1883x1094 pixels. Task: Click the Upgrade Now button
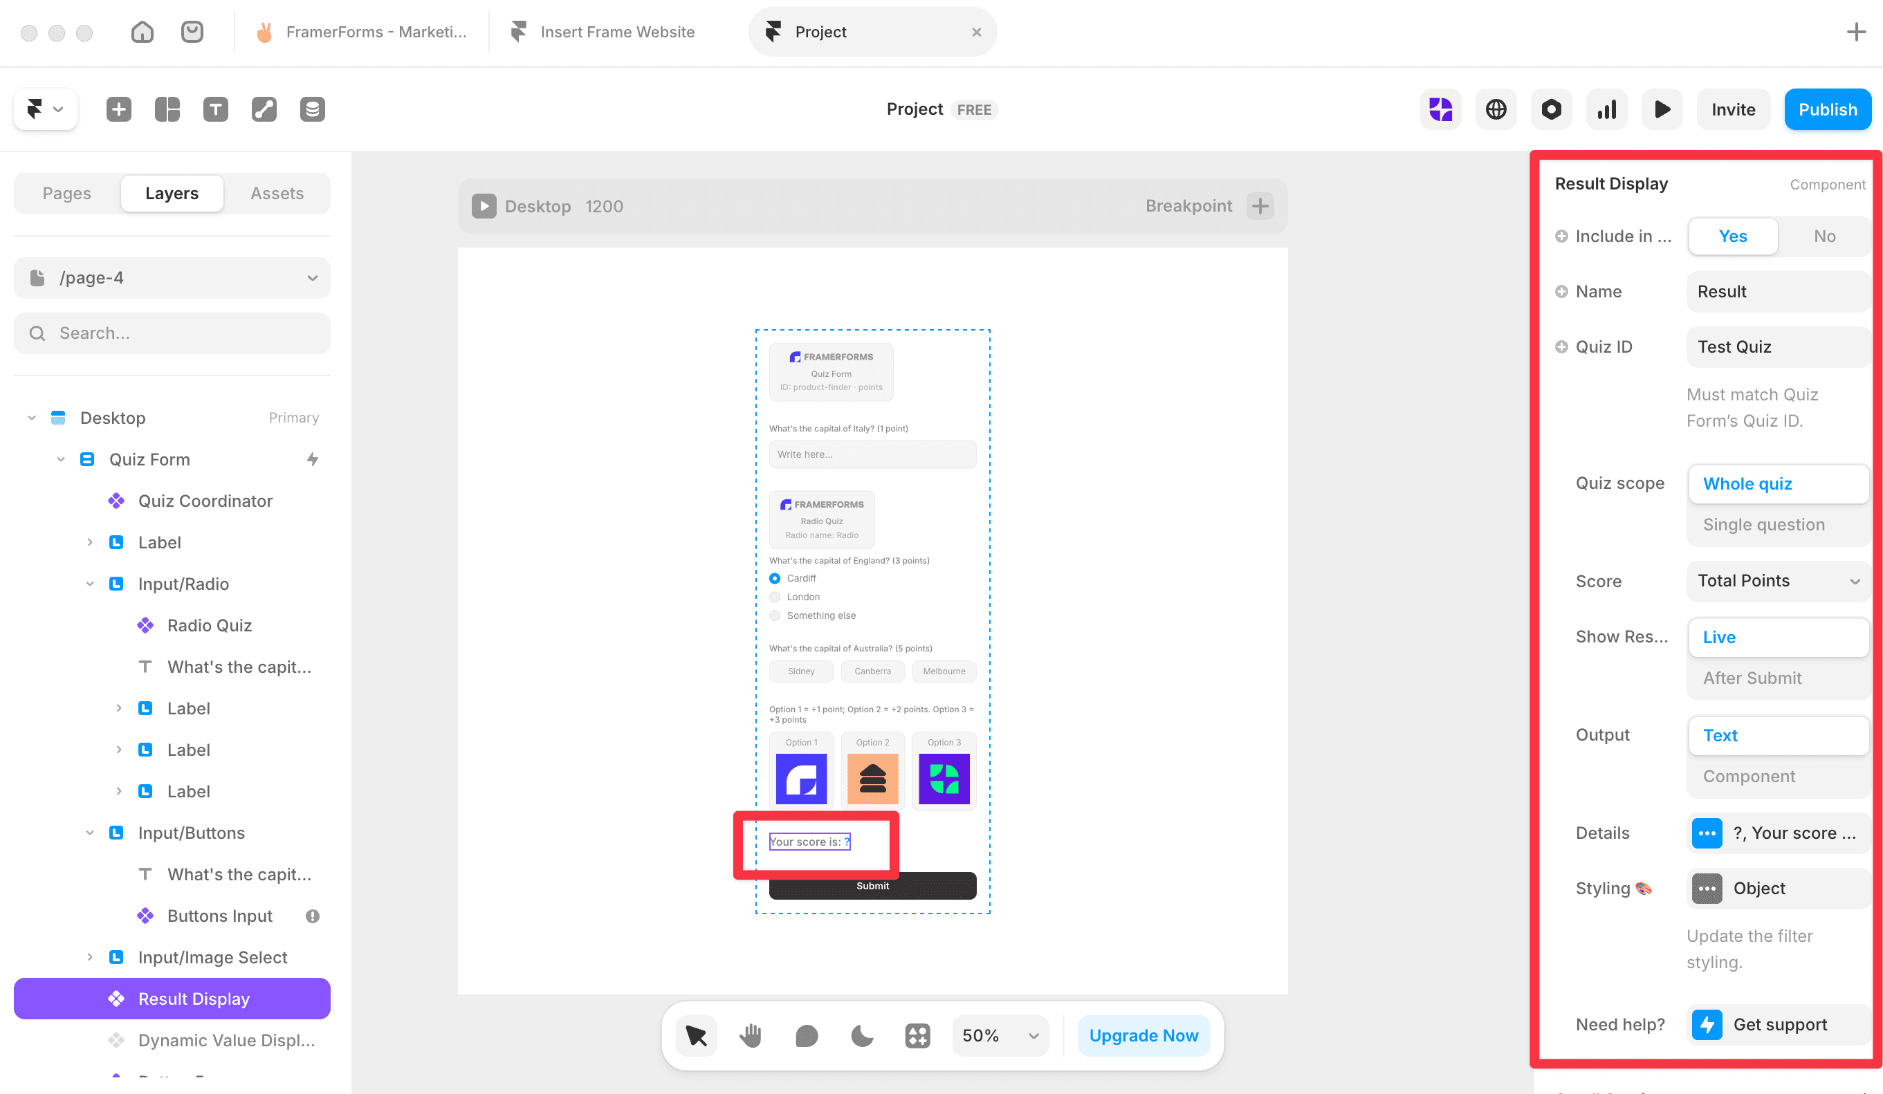click(1143, 1036)
